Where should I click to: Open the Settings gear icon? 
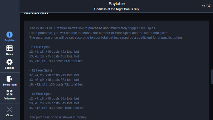9,62
